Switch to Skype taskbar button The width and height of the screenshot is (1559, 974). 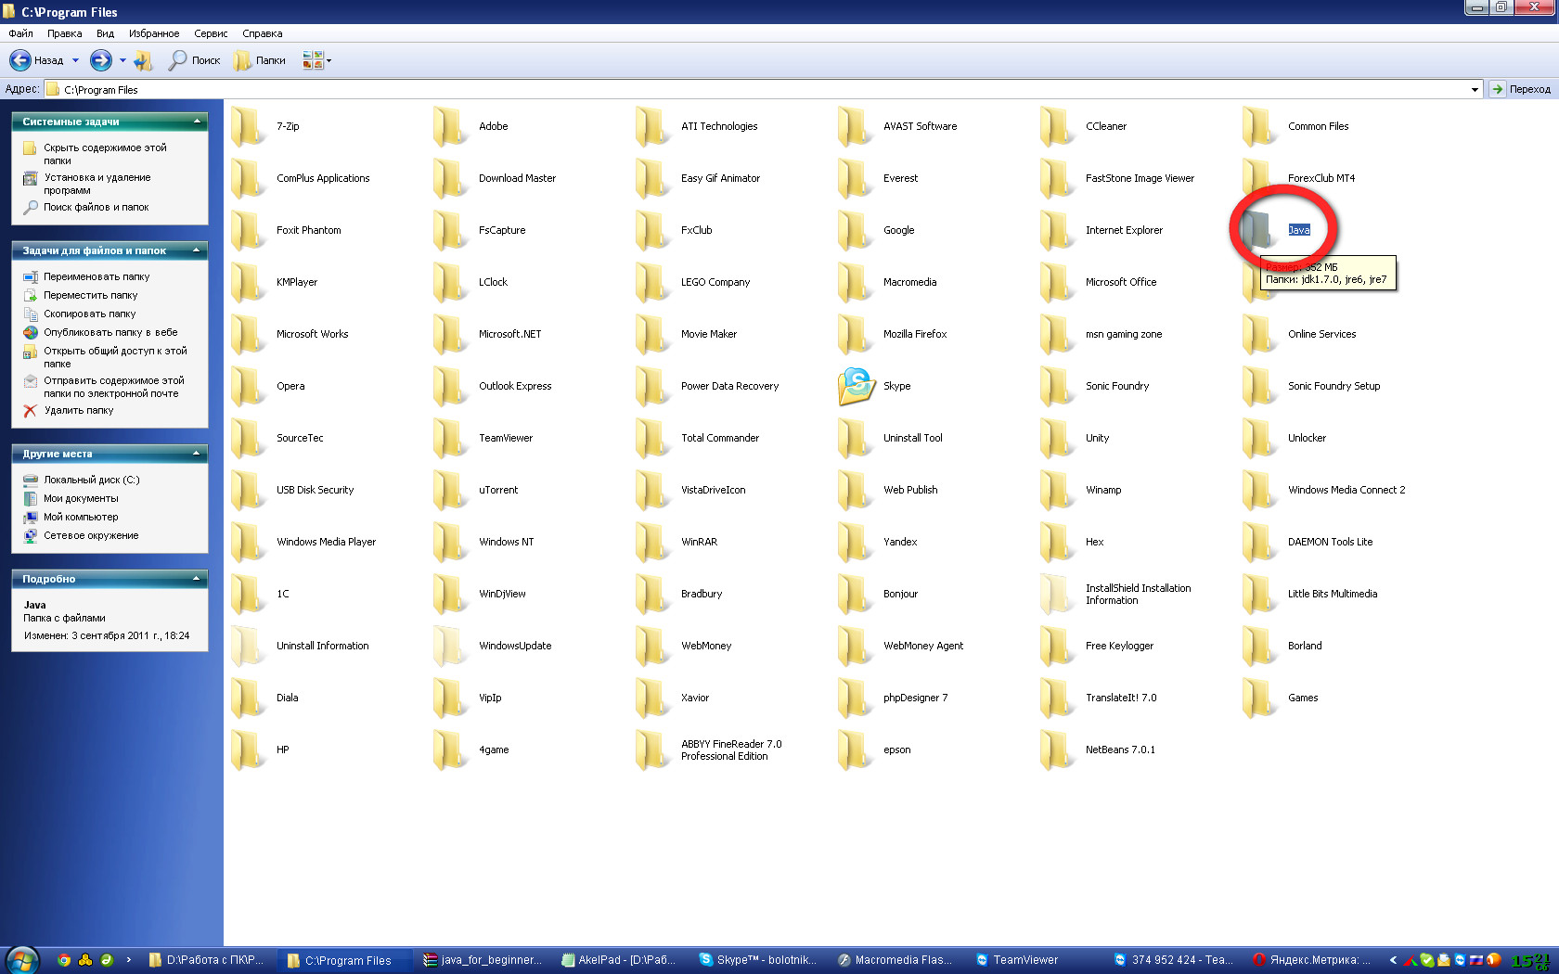(758, 960)
